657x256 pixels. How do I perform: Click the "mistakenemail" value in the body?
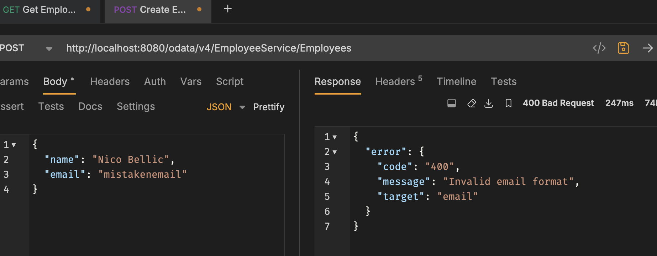(x=142, y=174)
